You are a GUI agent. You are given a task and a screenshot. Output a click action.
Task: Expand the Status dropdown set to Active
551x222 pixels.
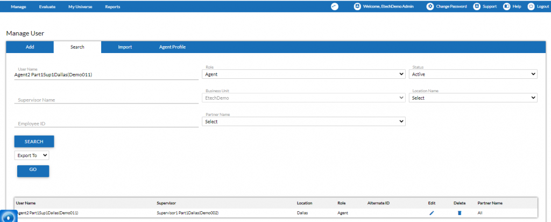pos(473,74)
